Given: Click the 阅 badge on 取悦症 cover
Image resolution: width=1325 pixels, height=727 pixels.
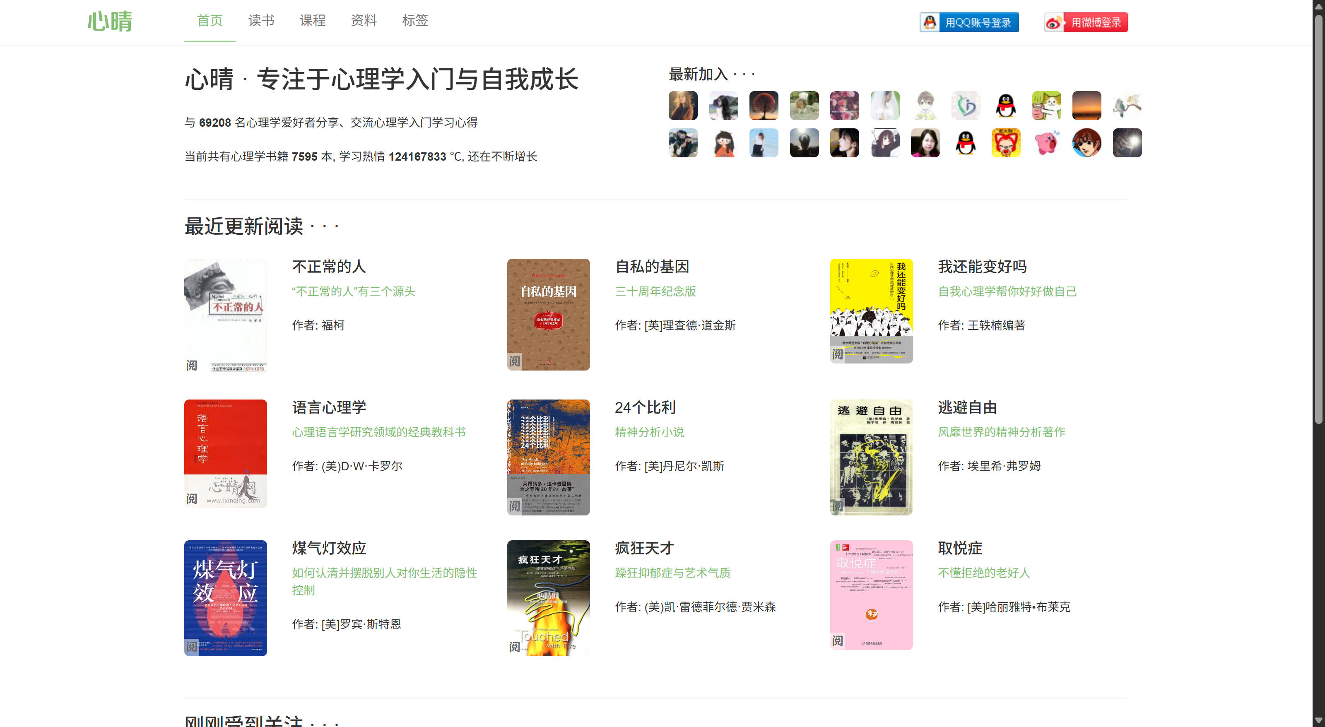Looking at the screenshot, I should click(x=837, y=640).
